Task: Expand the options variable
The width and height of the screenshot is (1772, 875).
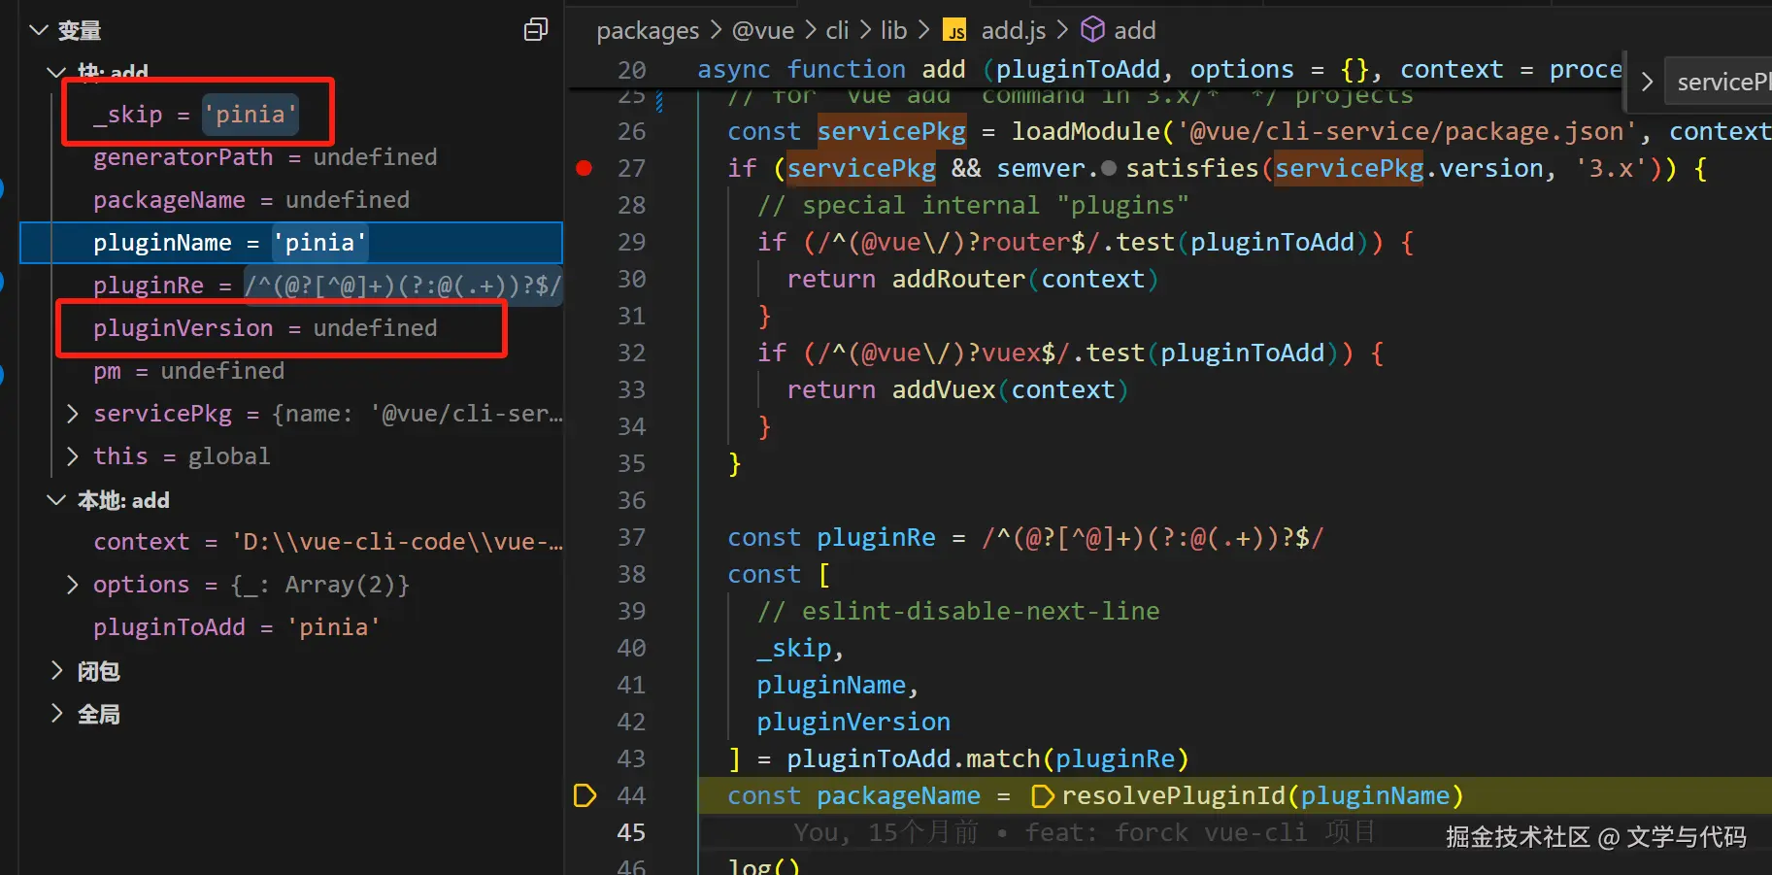Action: click(72, 585)
